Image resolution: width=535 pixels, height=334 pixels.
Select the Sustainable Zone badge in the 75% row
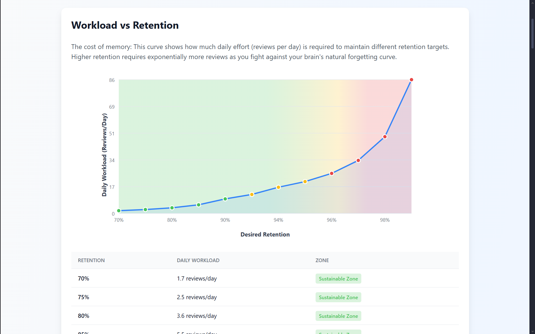tap(338, 298)
